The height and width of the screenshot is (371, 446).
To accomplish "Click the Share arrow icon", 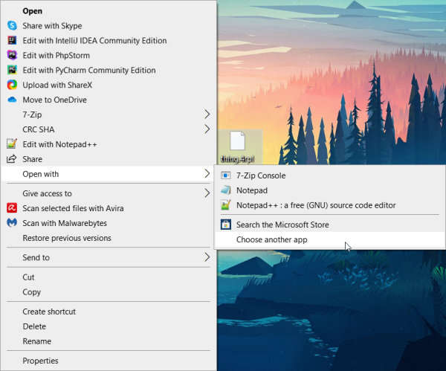I will coord(11,159).
